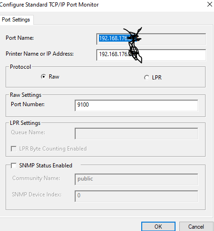Click the Port Name label

point(20,38)
